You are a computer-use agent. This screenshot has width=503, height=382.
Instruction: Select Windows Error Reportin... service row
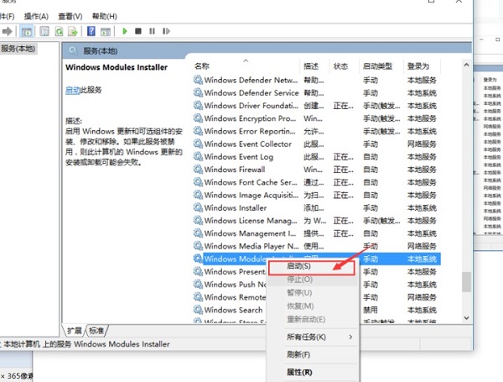pyautogui.click(x=317, y=132)
